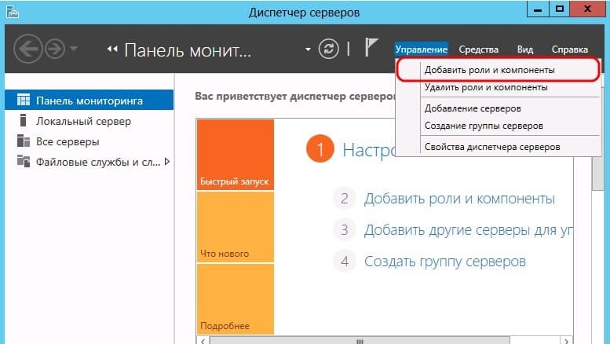Select Файловые службы и сл... item
This screenshot has height=344, width=610.
click(x=89, y=162)
